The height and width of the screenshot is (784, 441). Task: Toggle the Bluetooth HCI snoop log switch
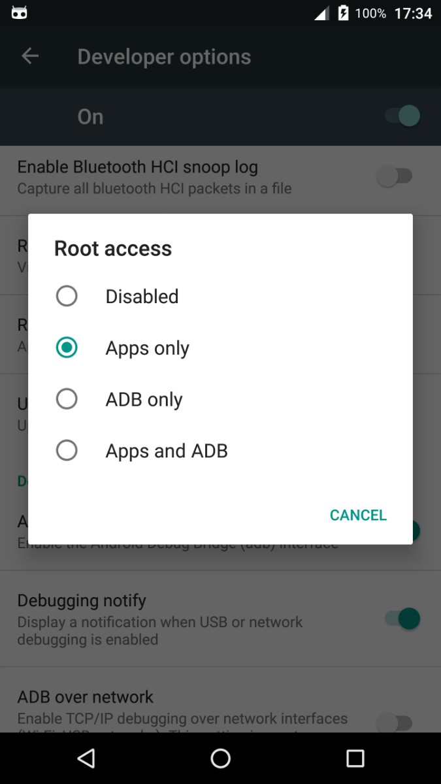395,176
